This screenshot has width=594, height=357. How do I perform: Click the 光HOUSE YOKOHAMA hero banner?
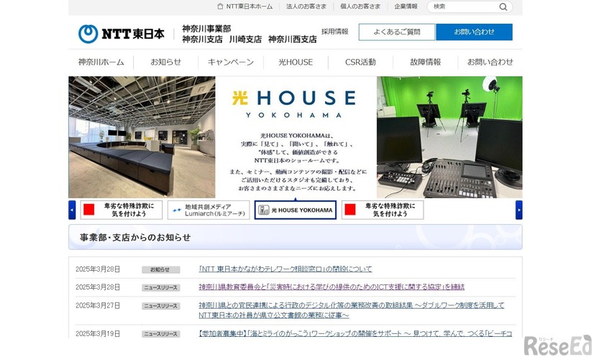tap(296, 137)
